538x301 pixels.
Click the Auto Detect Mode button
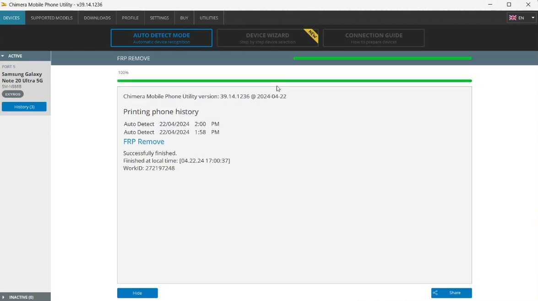[161, 37]
